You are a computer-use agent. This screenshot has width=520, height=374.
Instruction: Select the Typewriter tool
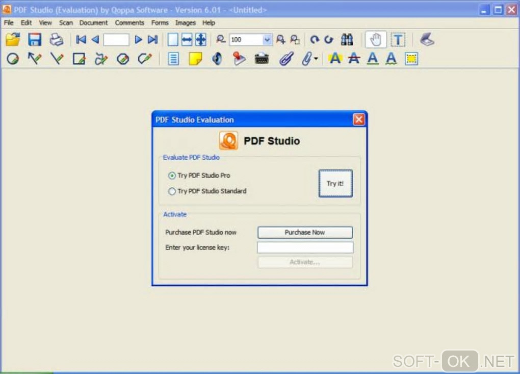pyautogui.click(x=262, y=59)
